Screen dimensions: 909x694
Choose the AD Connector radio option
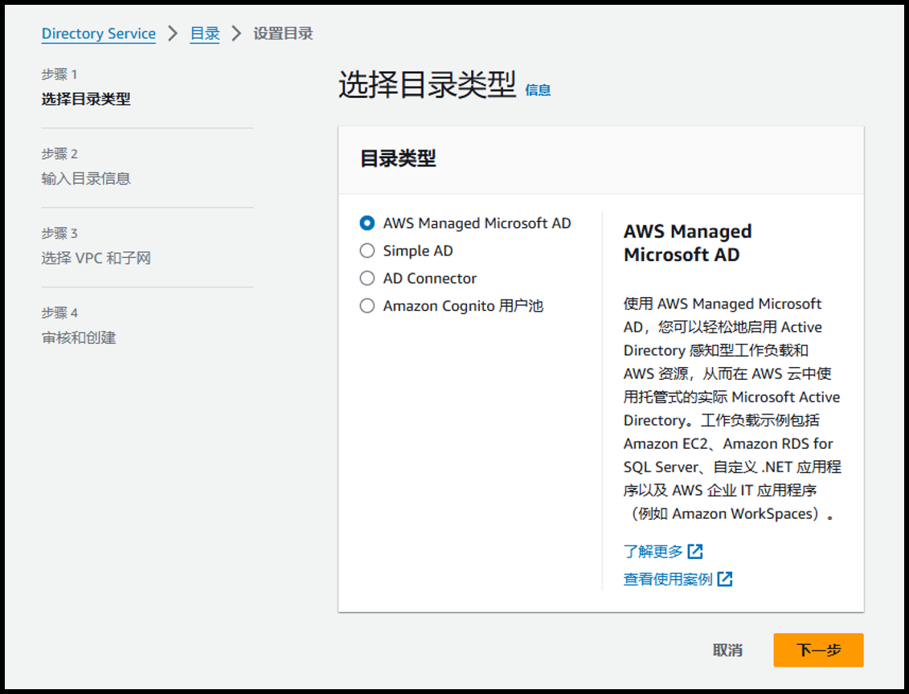tap(367, 279)
